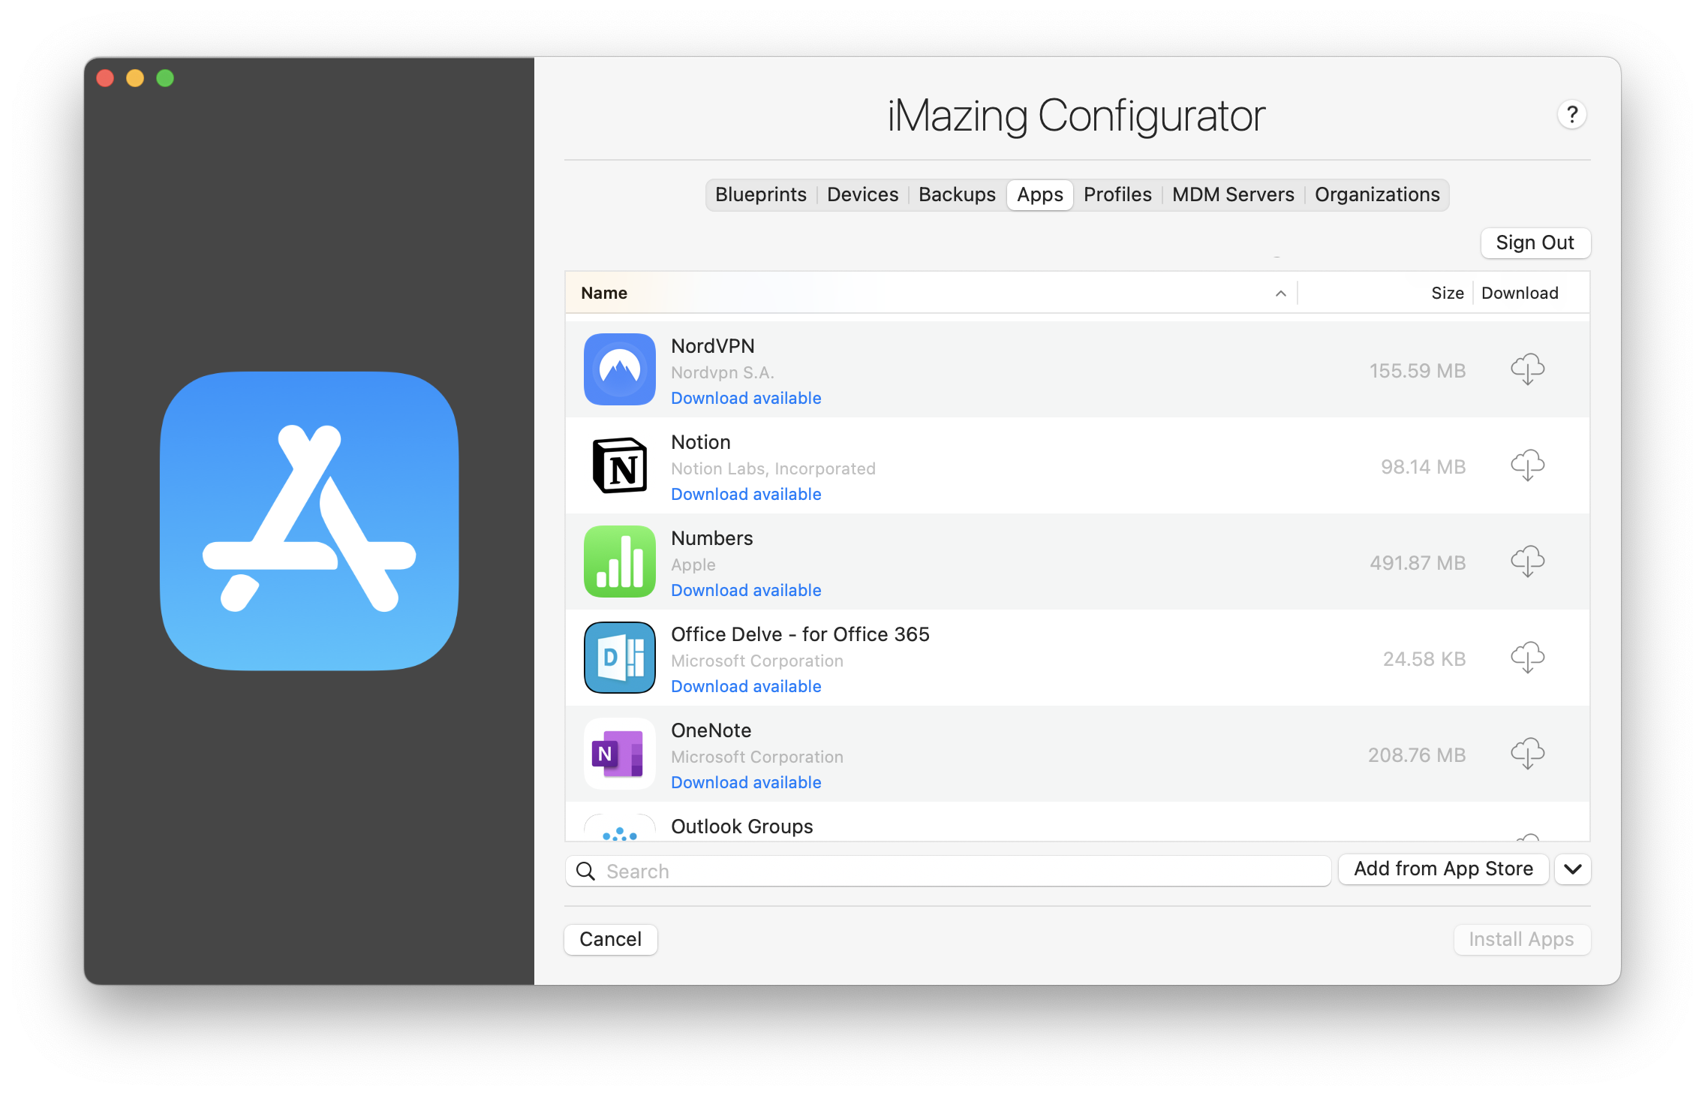This screenshot has height=1096, width=1705.
Task: Click Add from App Store button
Action: [x=1443, y=869]
